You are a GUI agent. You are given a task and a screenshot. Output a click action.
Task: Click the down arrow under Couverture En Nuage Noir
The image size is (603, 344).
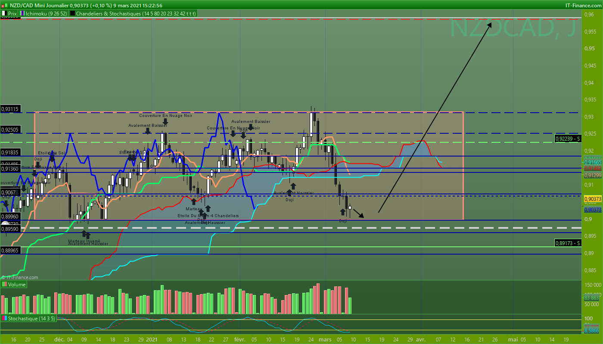coord(165,122)
